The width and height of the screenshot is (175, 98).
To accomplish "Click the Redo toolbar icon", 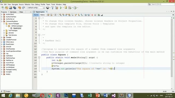I will coord(24,8).
